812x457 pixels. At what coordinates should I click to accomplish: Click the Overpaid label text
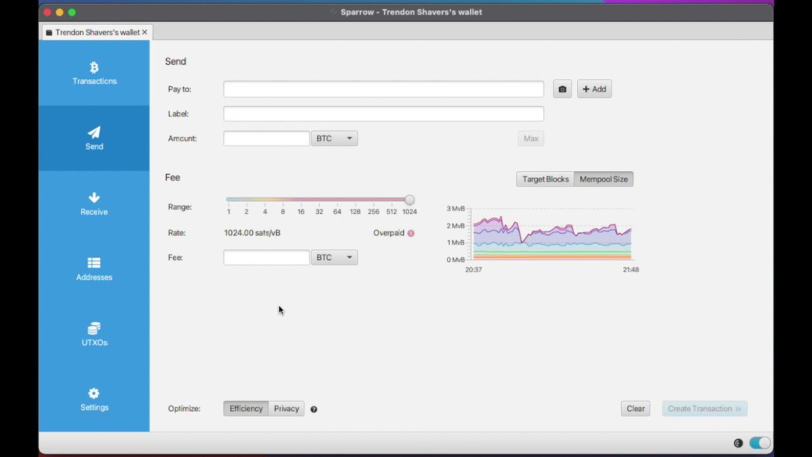[388, 233]
